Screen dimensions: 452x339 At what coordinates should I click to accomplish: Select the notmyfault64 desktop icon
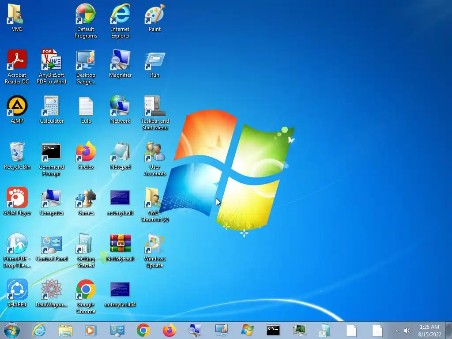click(x=120, y=293)
